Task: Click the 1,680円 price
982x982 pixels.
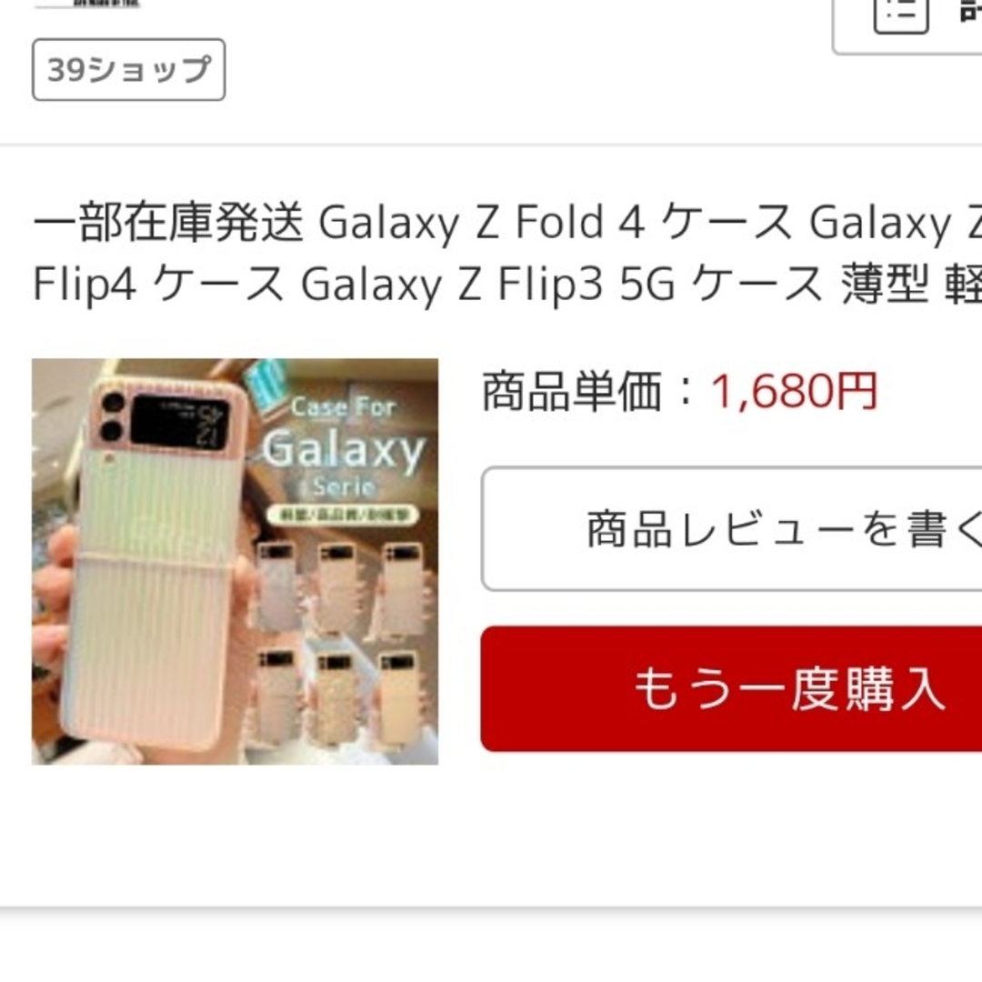Action: coord(795,391)
